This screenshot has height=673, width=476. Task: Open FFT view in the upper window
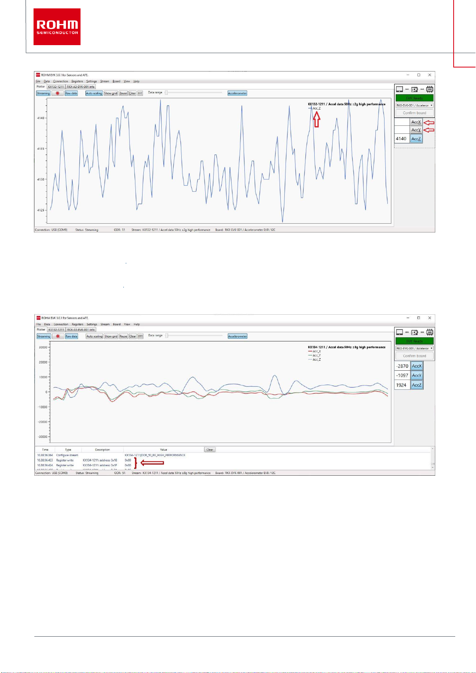(x=140, y=93)
